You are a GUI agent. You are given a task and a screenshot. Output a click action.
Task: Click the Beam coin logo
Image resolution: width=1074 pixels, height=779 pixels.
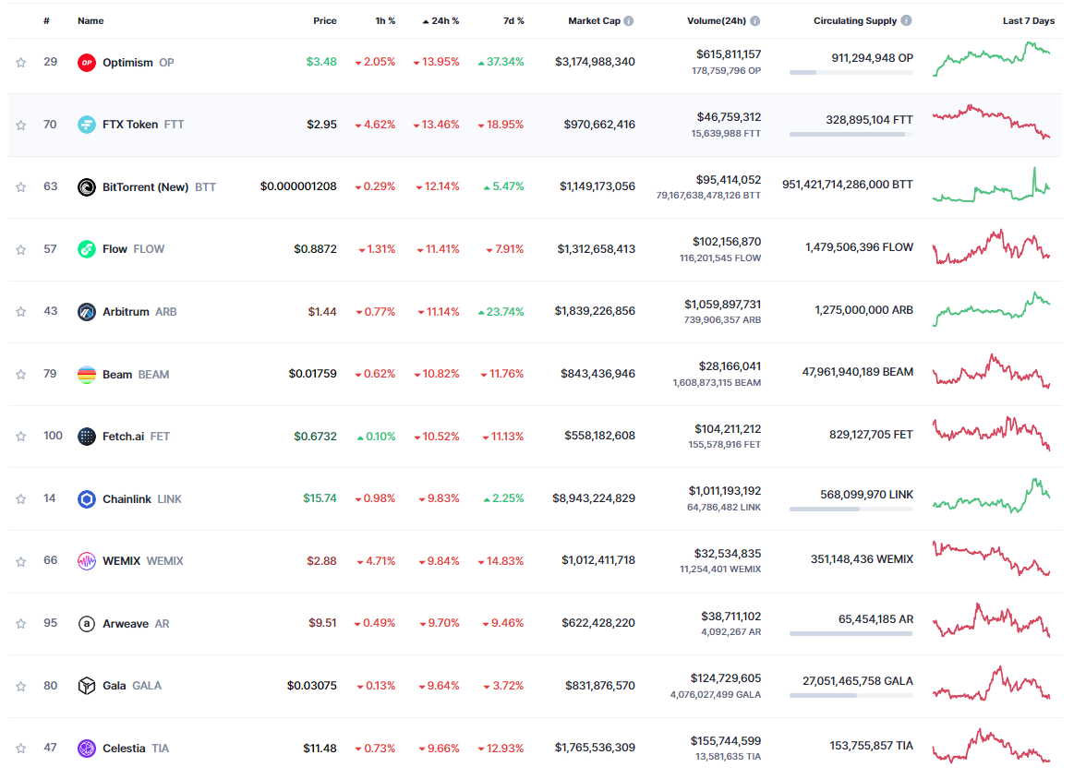(x=86, y=375)
